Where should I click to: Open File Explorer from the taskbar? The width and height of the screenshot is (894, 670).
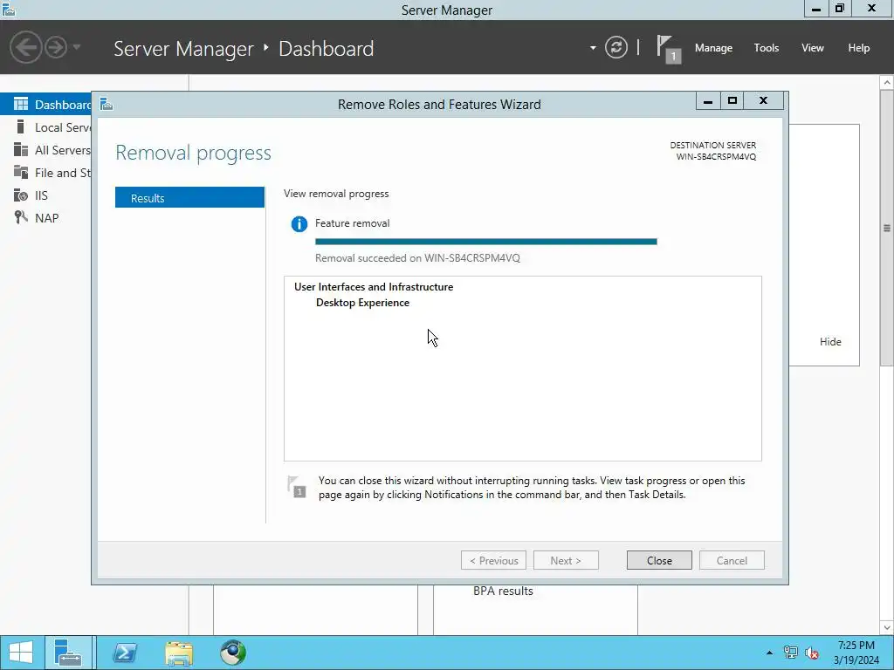pos(179,653)
